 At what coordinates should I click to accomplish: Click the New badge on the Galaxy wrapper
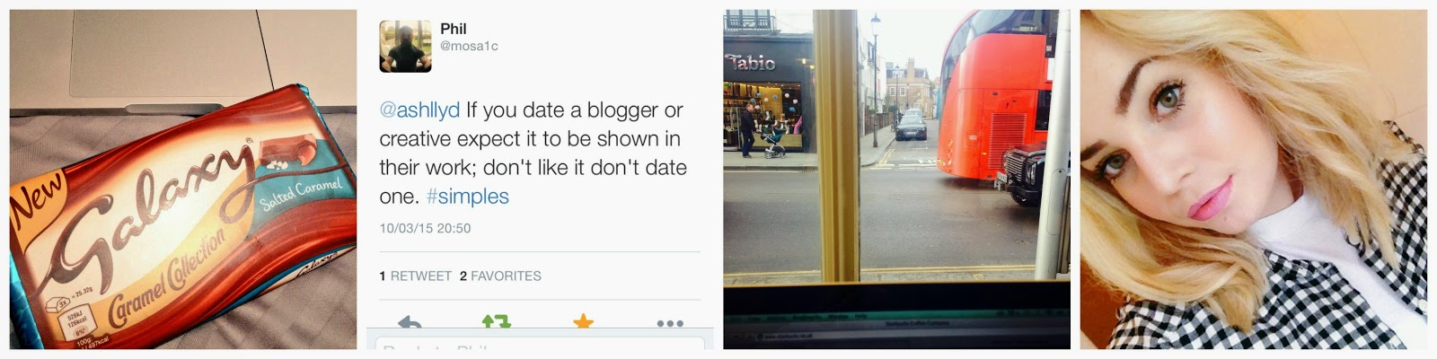[38, 196]
